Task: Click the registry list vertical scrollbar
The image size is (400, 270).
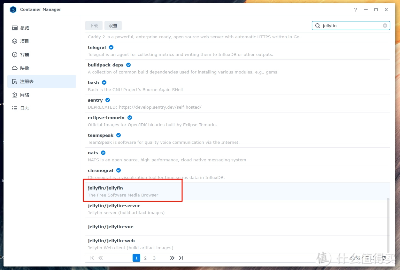Action: coord(388,225)
